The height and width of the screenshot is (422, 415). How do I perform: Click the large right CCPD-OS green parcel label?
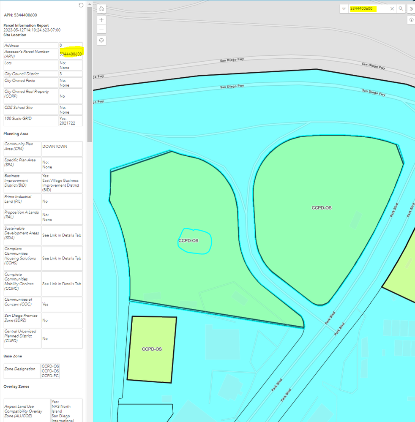point(322,208)
